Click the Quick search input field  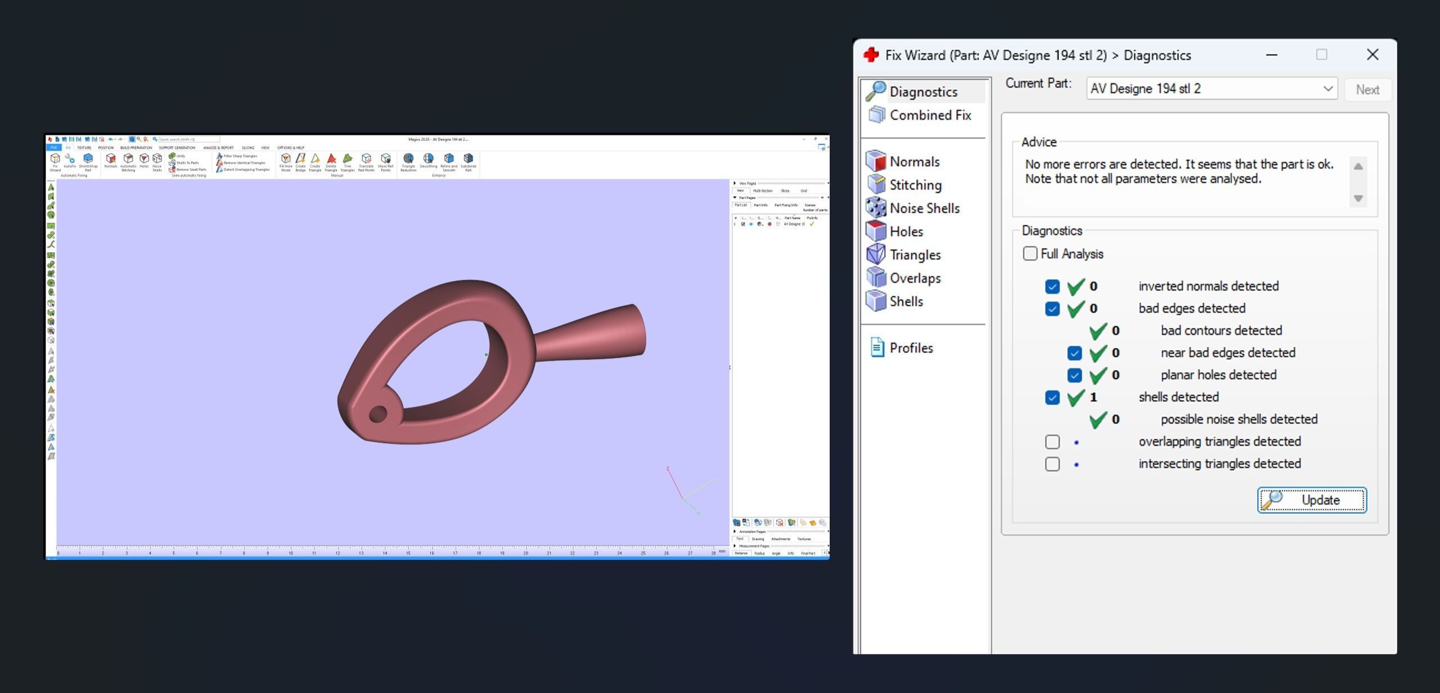coord(188,139)
